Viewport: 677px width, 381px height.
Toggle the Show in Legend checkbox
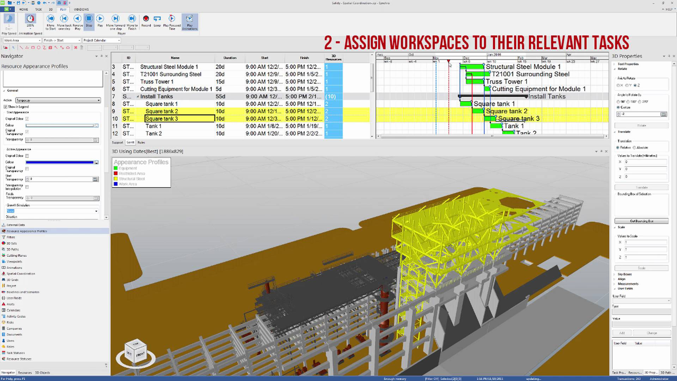tap(5, 107)
